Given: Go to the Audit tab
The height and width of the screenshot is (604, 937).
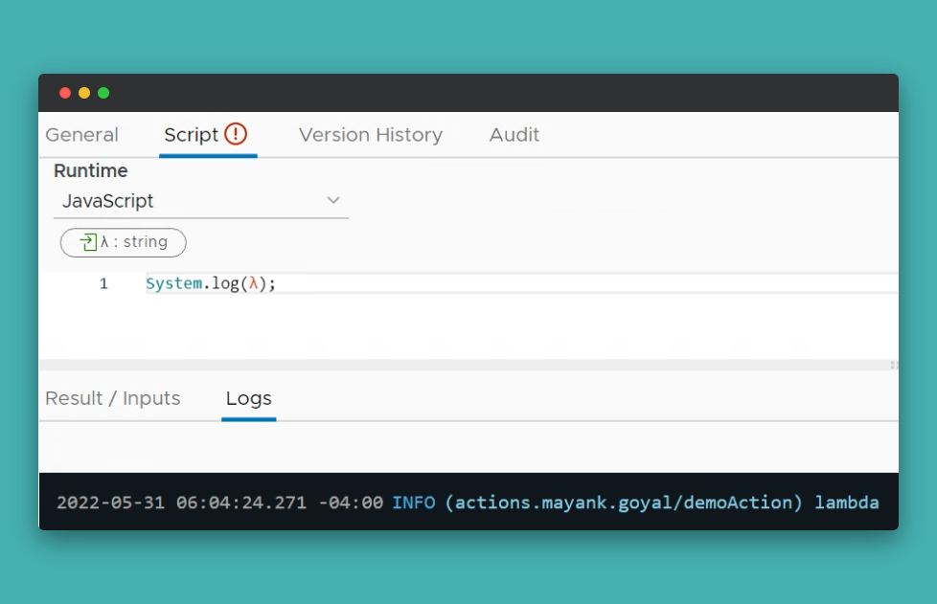Looking at the screenshot, I should point(514,135).
